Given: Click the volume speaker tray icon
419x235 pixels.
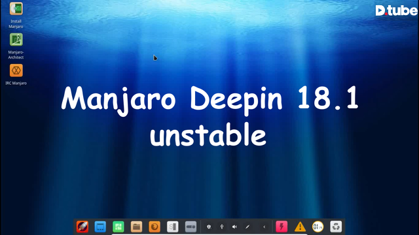Looking at the screenshot, I should click(234, 227).
